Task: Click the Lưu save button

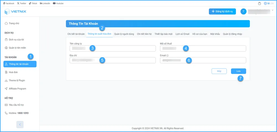Action: pyautogui.click(x=238, y=71)
